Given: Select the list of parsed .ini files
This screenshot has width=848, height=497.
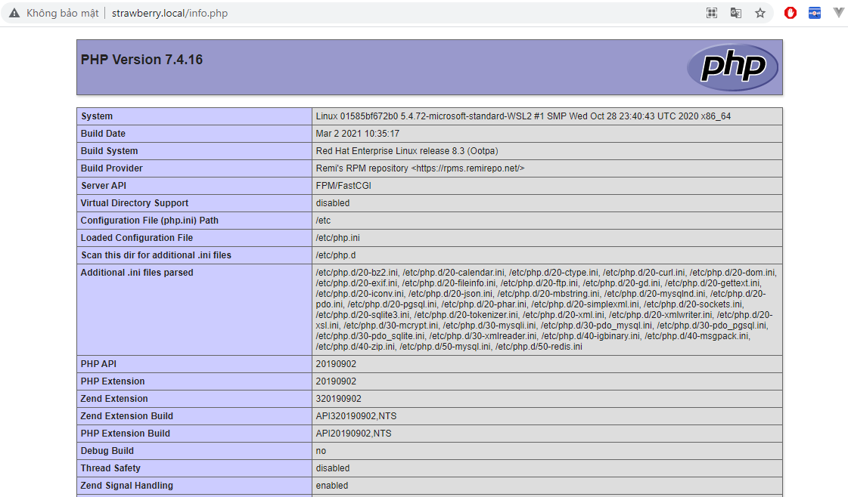Looking at the screenshot, I should click(546, 309).
